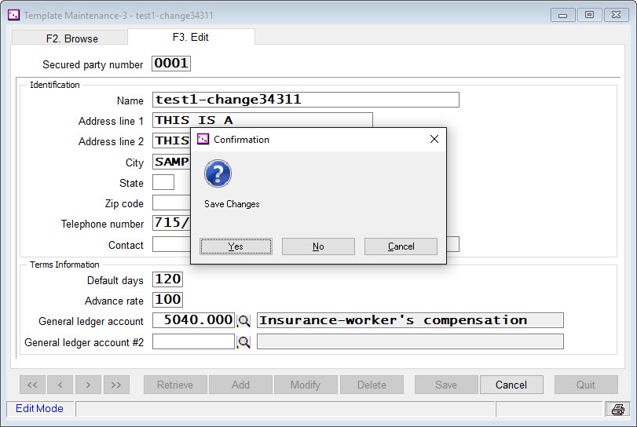Close the Confirmation dialog with X
The width and height of the screenshot is (637, 427).
point(434,140)
